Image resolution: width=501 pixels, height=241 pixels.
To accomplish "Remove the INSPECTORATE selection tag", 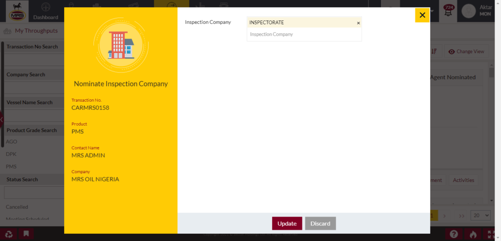I will point(358,23).
